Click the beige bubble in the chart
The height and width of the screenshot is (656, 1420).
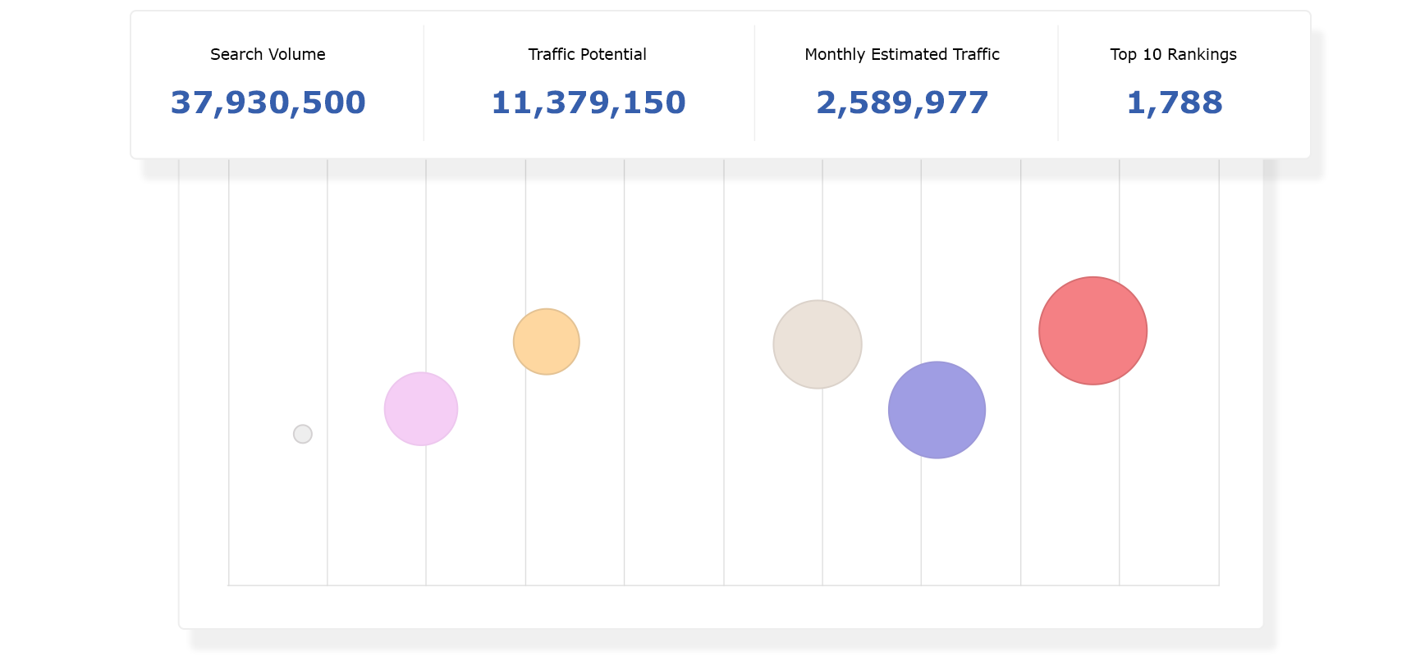click(x=818, y=344)
